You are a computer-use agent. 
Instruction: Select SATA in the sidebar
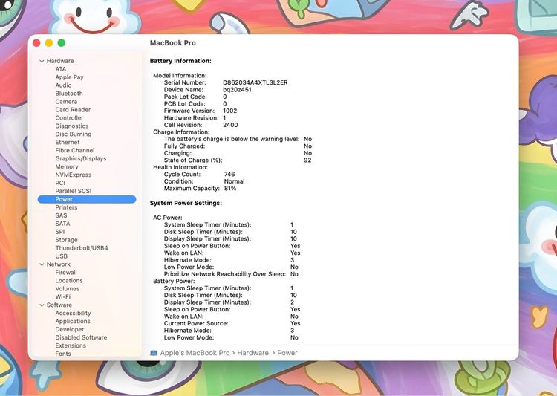click(62, 224)
